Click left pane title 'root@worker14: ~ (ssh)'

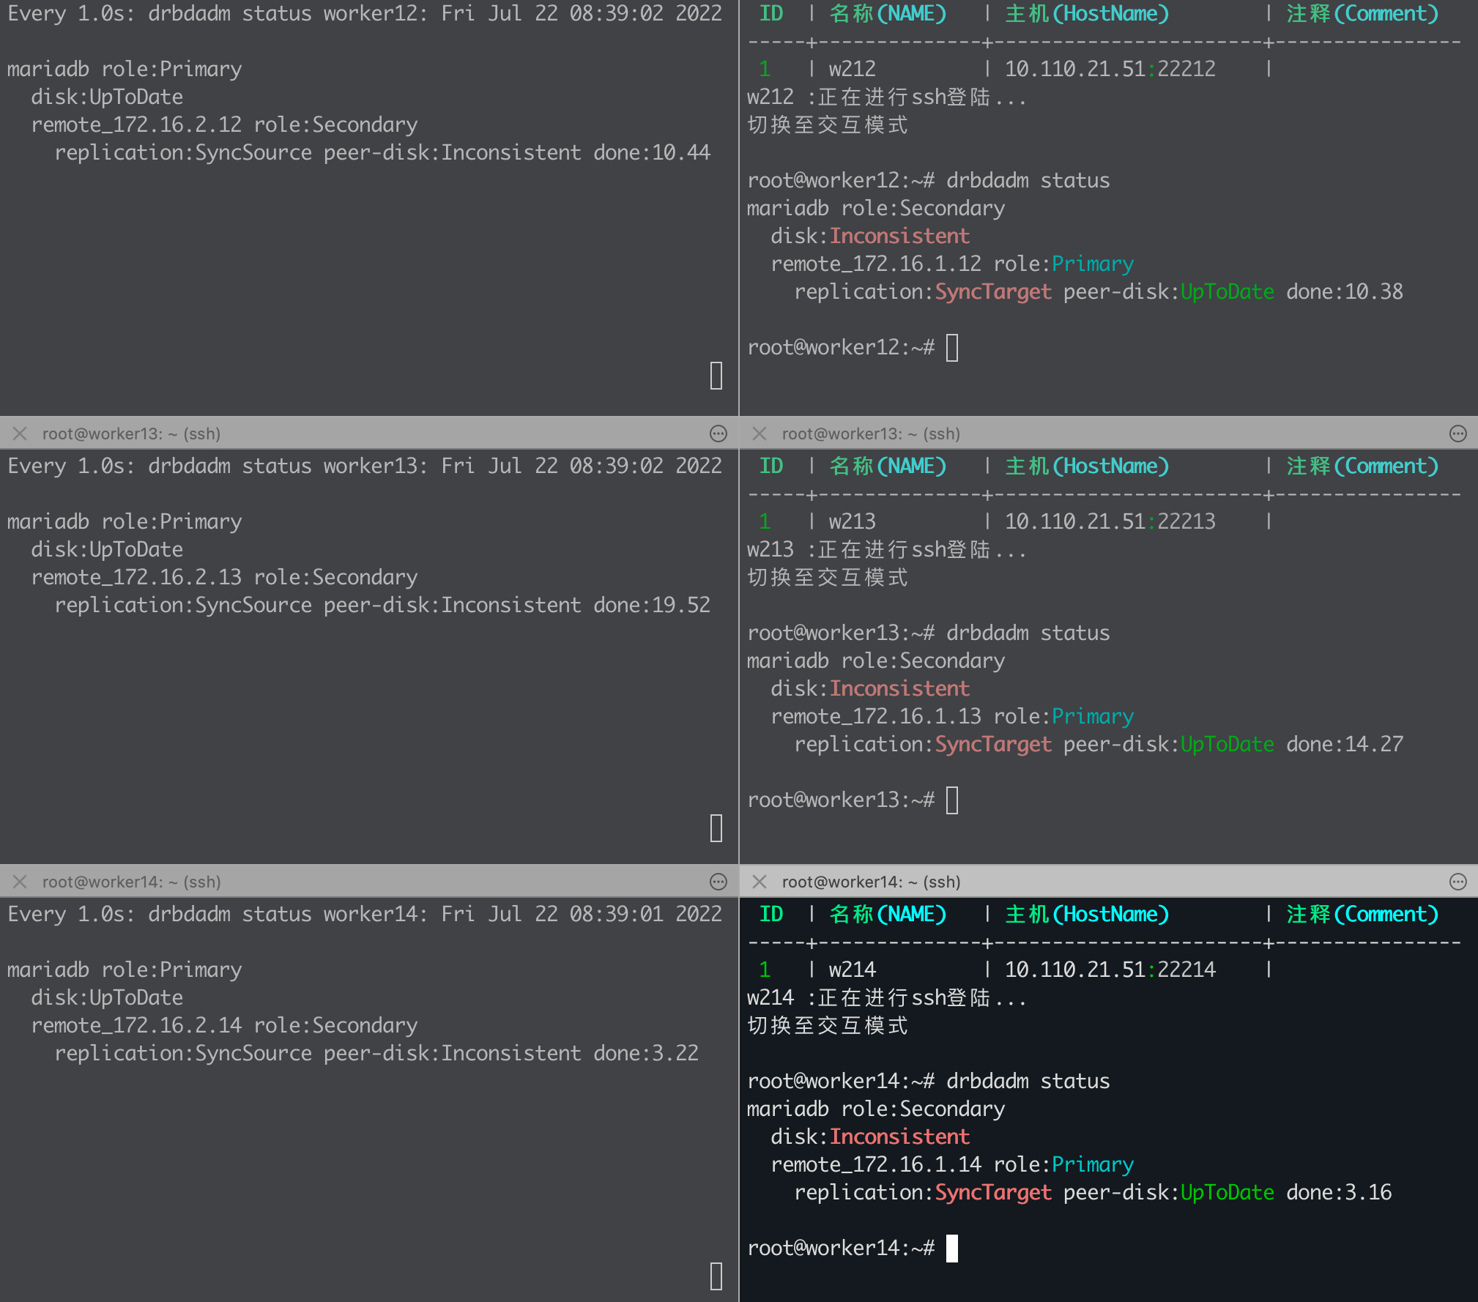(131, 882)
